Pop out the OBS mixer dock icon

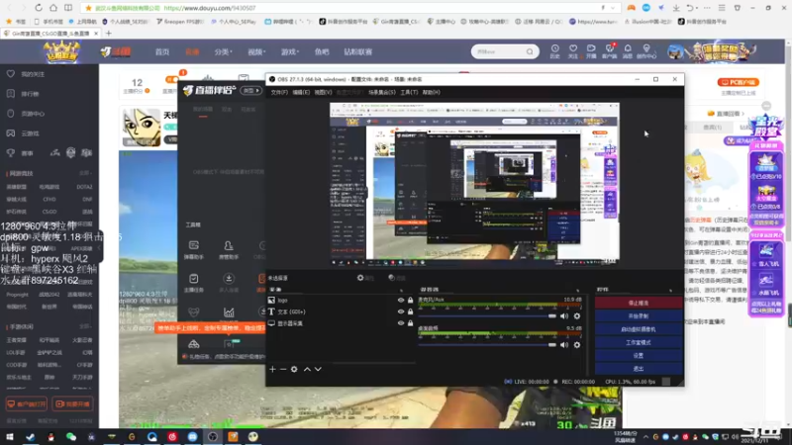pyautogui.click(x=577, y=290)
